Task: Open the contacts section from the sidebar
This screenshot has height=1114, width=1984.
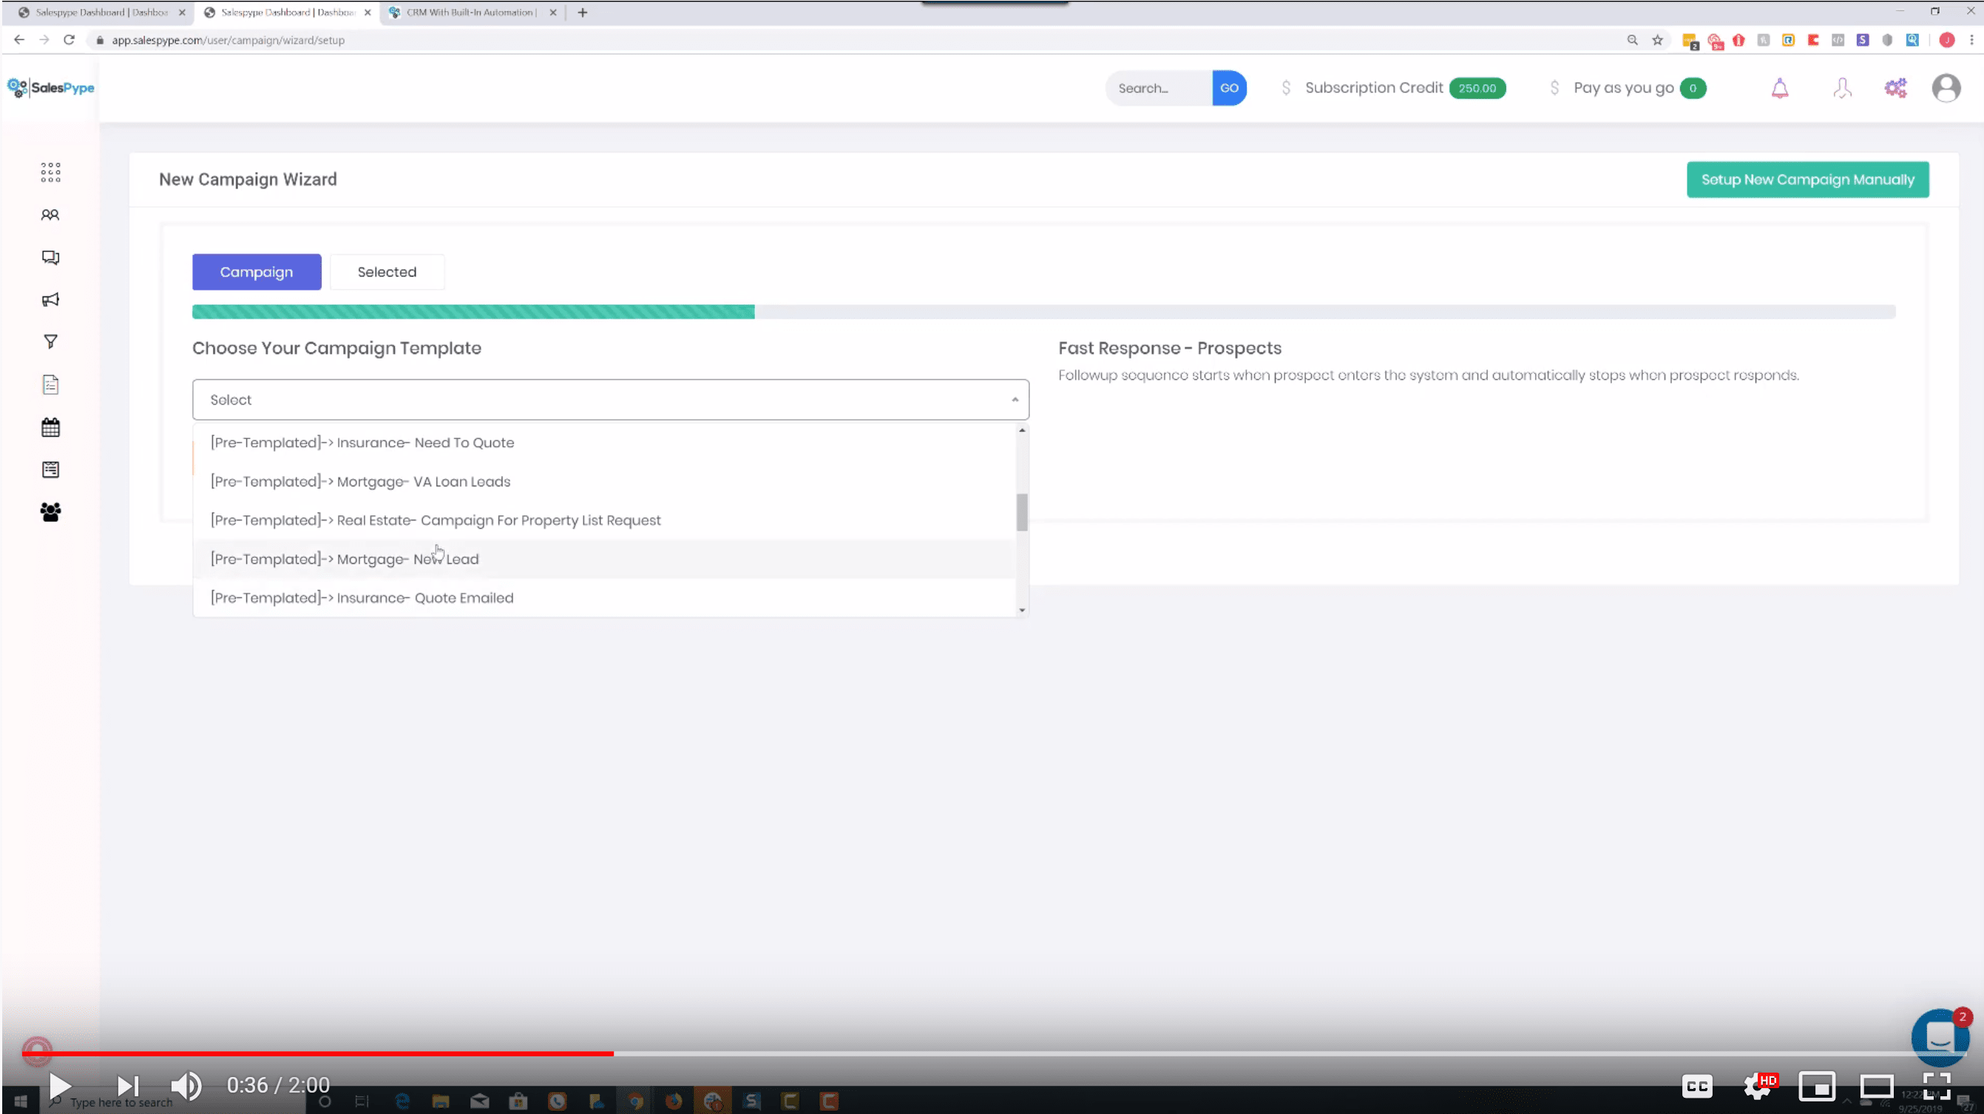Action: pos(50,215)
